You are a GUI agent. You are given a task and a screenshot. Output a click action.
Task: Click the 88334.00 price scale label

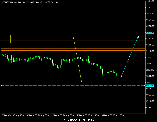pyautogui.click(x=150, y=20)
